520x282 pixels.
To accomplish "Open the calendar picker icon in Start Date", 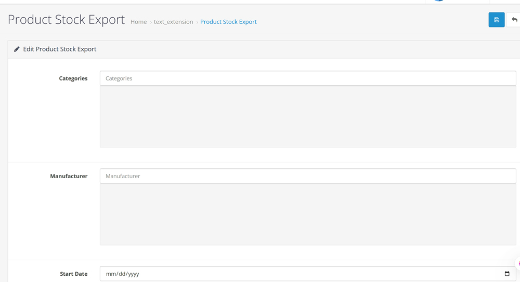I will click(507, 274).
